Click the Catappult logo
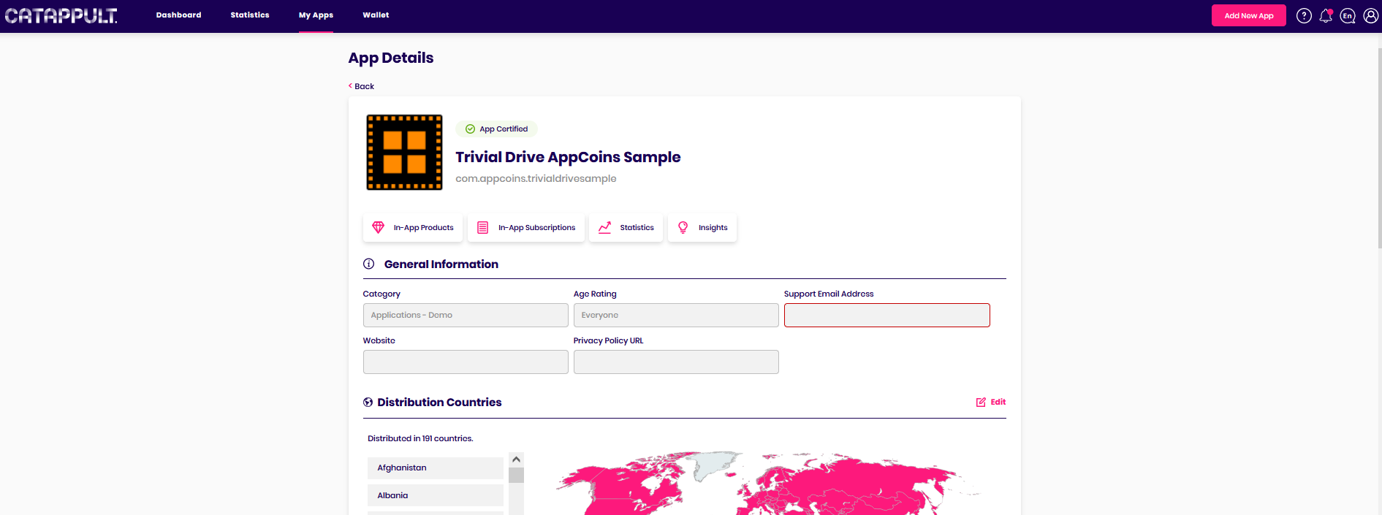 point(61,15)
